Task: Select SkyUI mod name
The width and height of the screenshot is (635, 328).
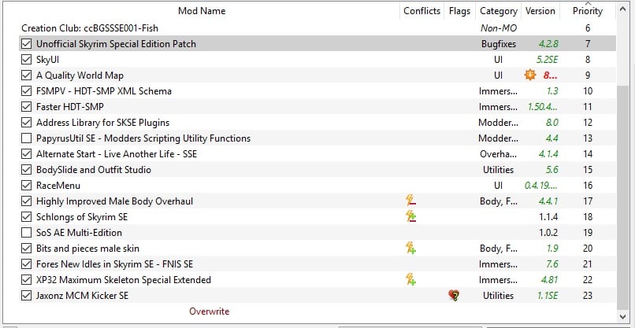Action: tap(48, 60)
